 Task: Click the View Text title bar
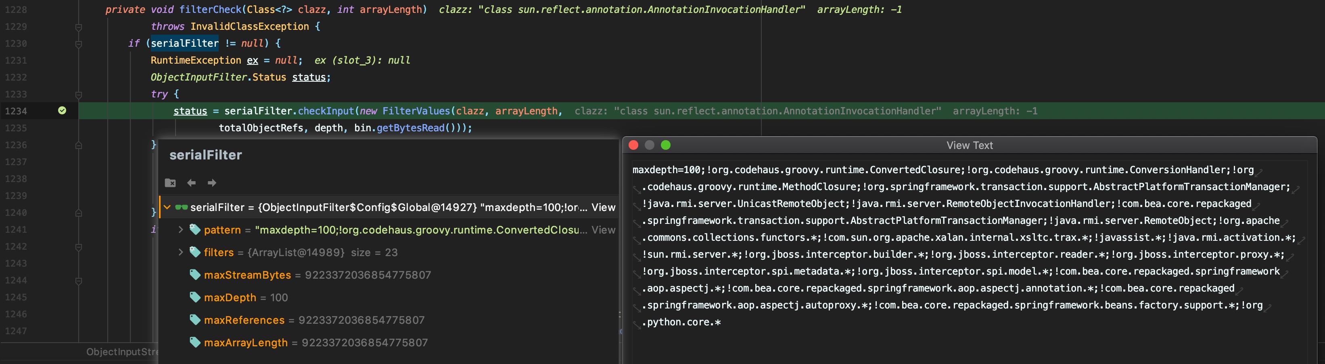tap(970, 145)
